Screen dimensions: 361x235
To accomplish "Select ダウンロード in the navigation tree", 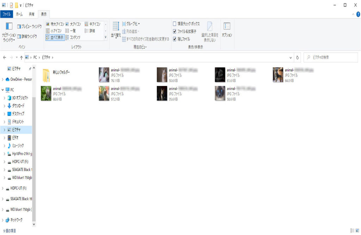I will 18,106.
